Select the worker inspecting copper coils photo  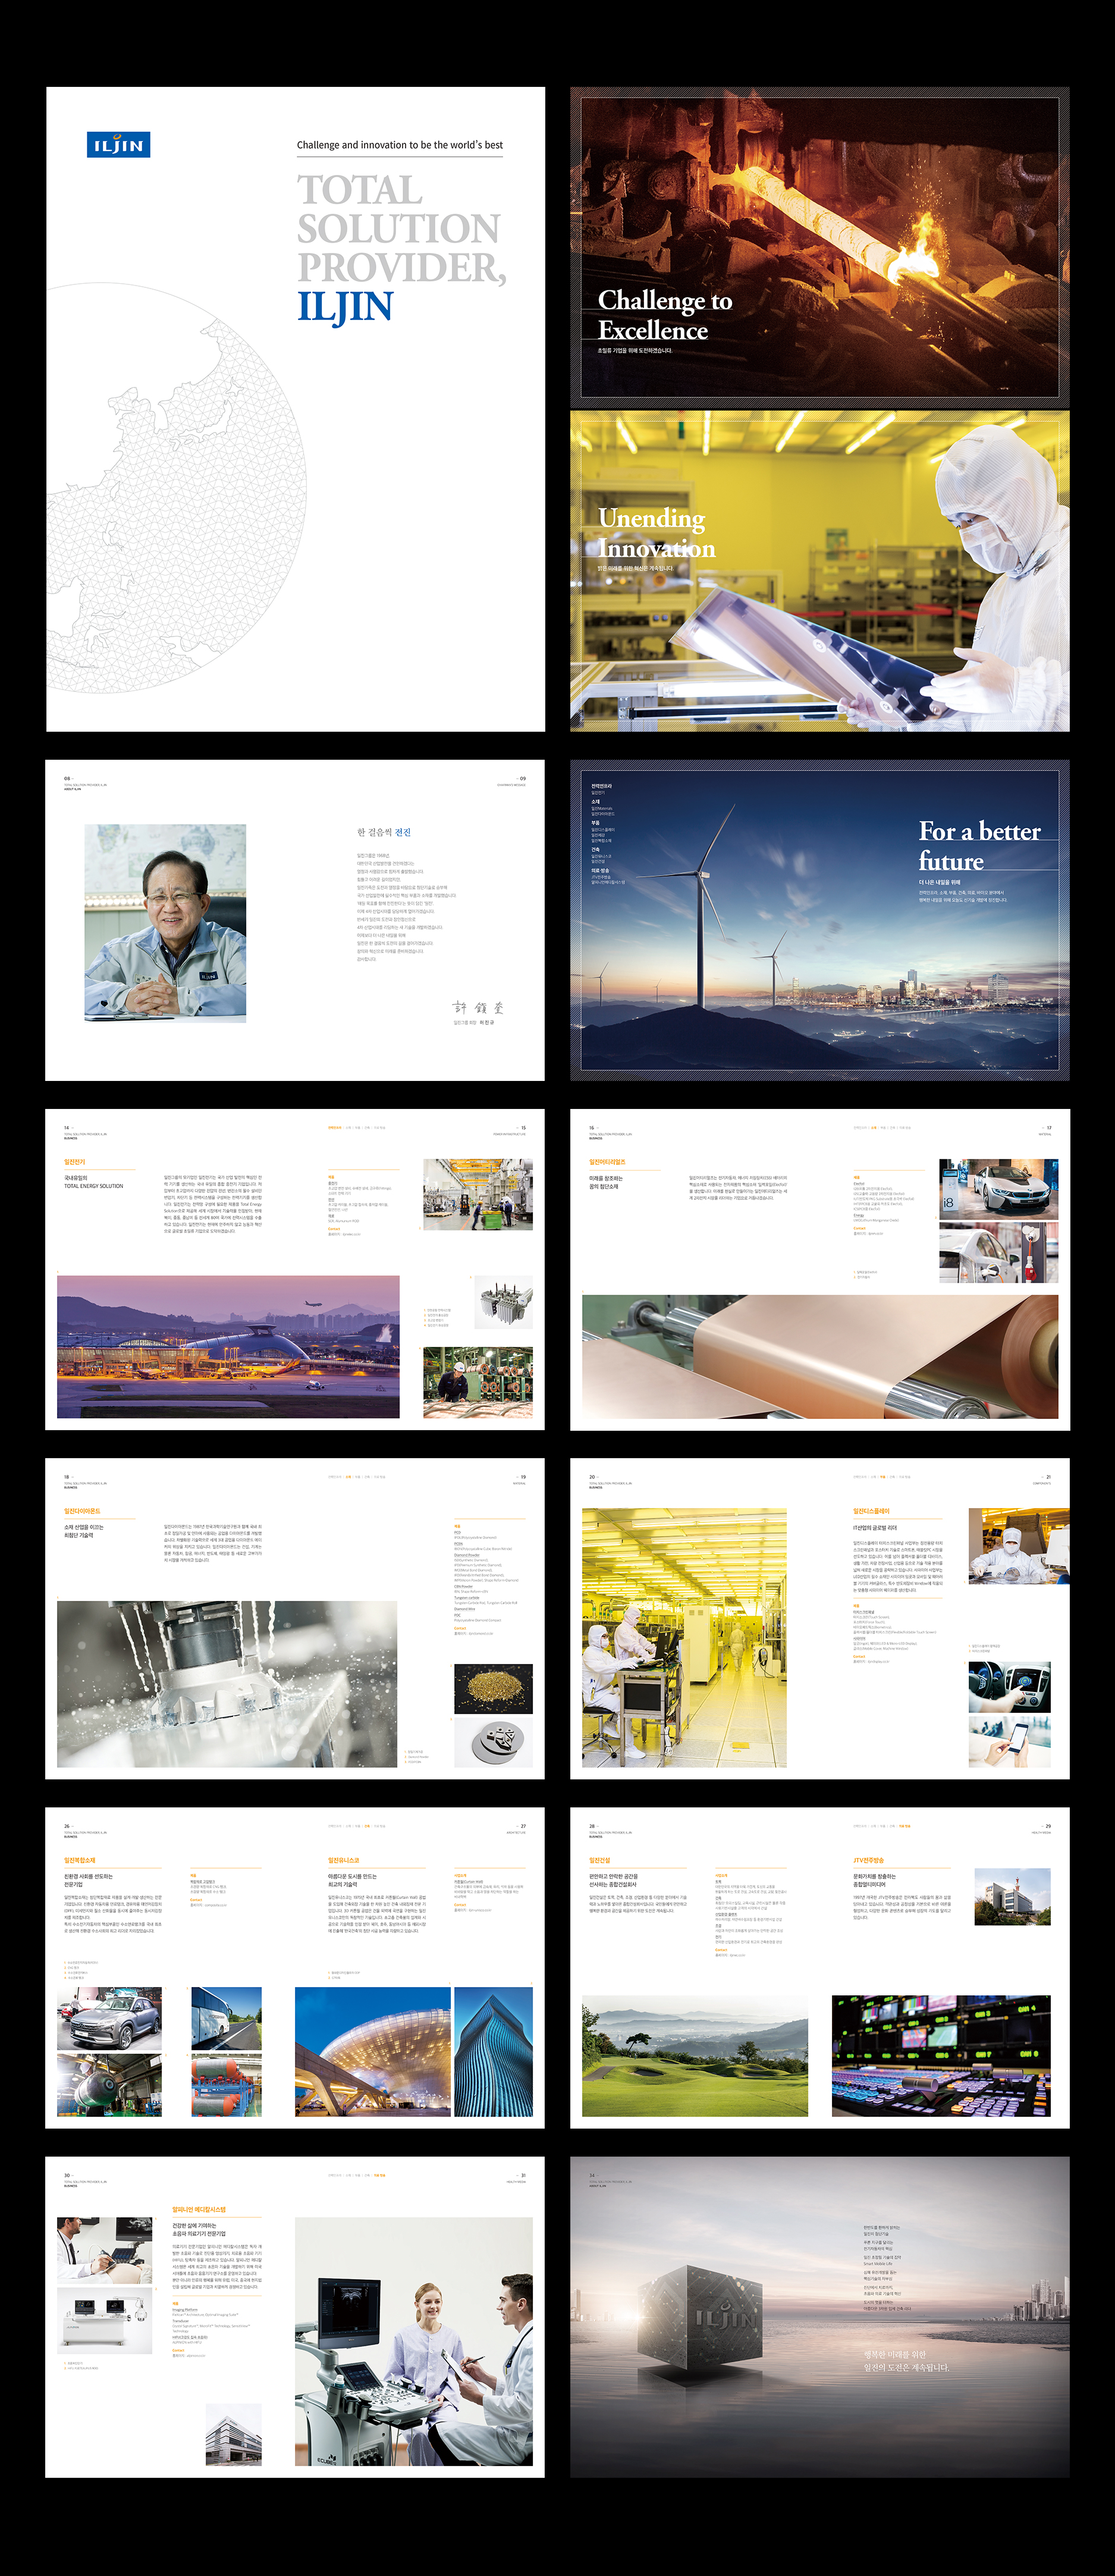[x=478, y=1383]
